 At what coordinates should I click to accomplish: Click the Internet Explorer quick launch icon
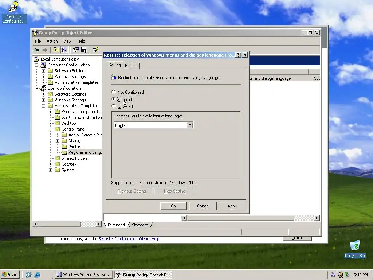click(37, 275)
